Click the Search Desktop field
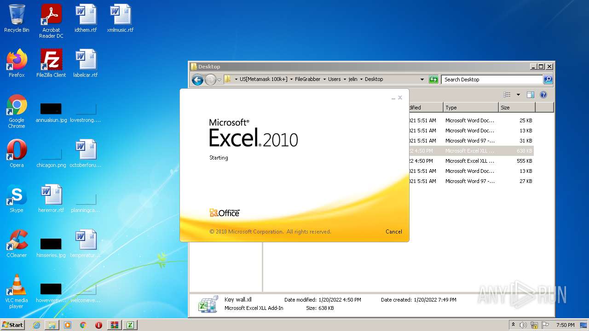Viewport: 589px width, 331px height. click(492, 79)
